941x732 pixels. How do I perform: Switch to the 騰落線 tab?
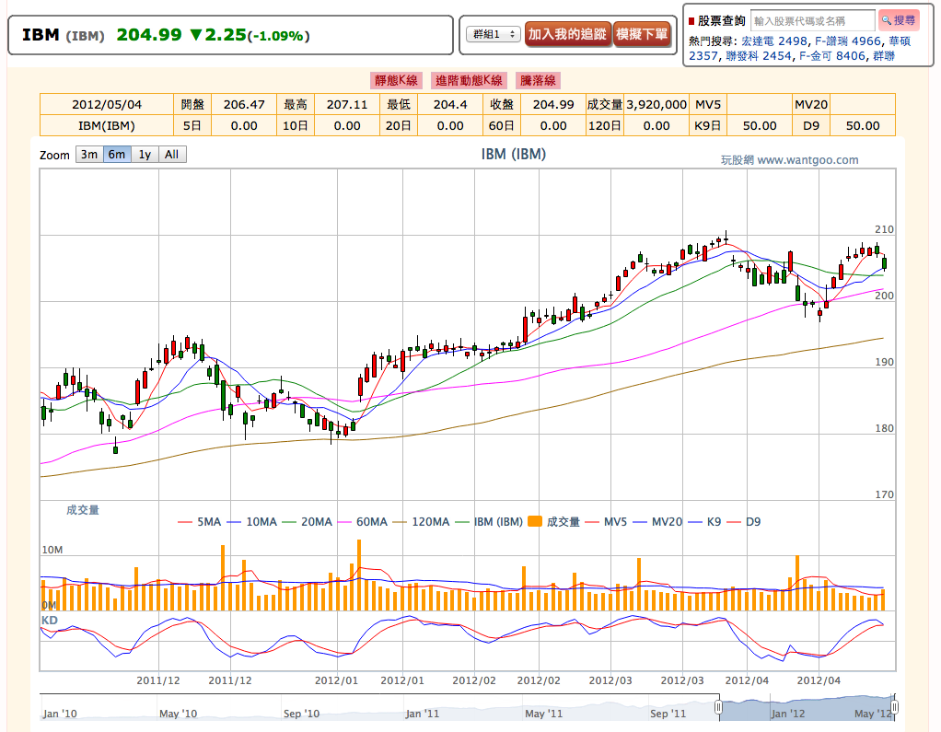(538, 80)
